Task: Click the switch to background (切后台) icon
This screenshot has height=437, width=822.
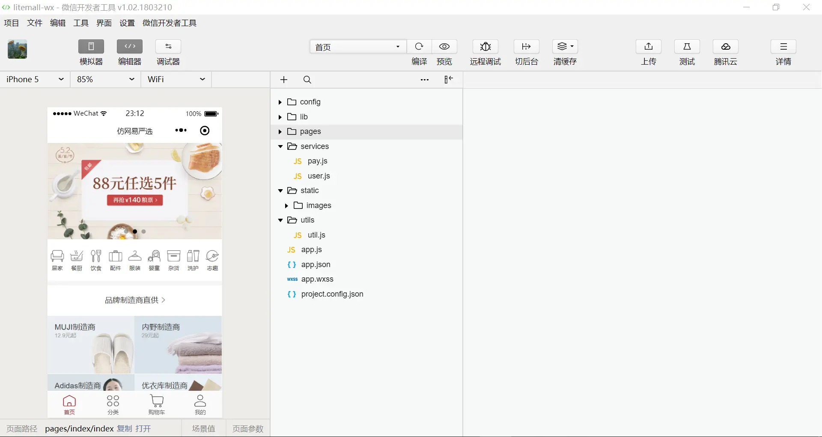Action: pyautogui.click(x=527, y=46)
